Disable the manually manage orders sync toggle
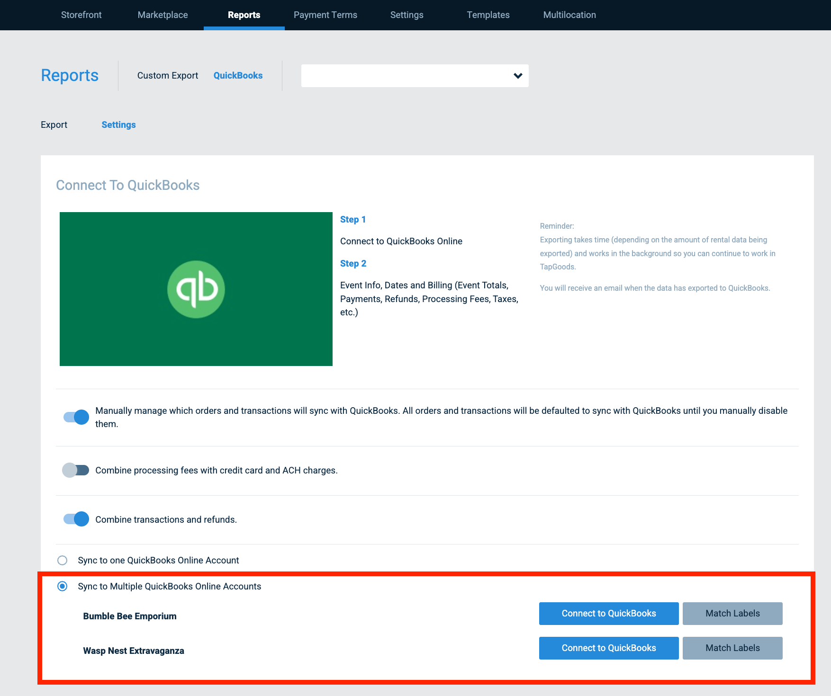 coord(75,417)
